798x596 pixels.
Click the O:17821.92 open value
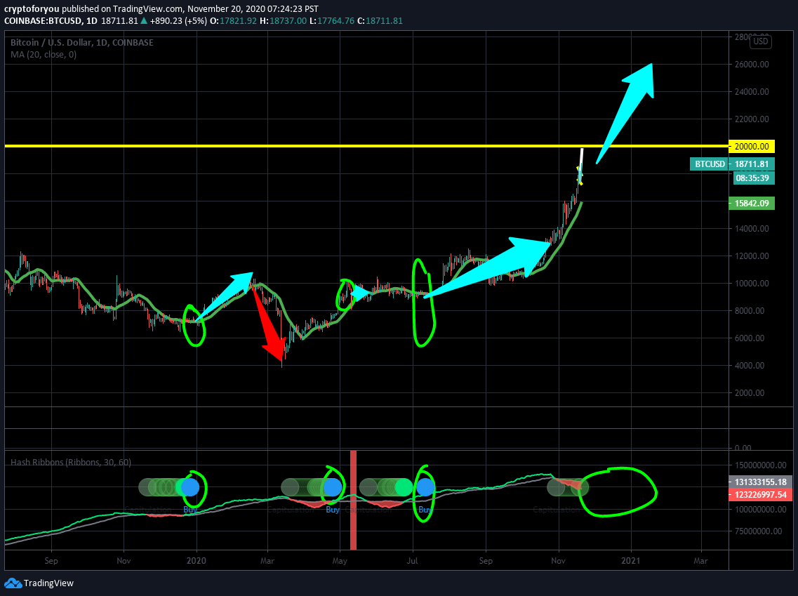[233, 21]
